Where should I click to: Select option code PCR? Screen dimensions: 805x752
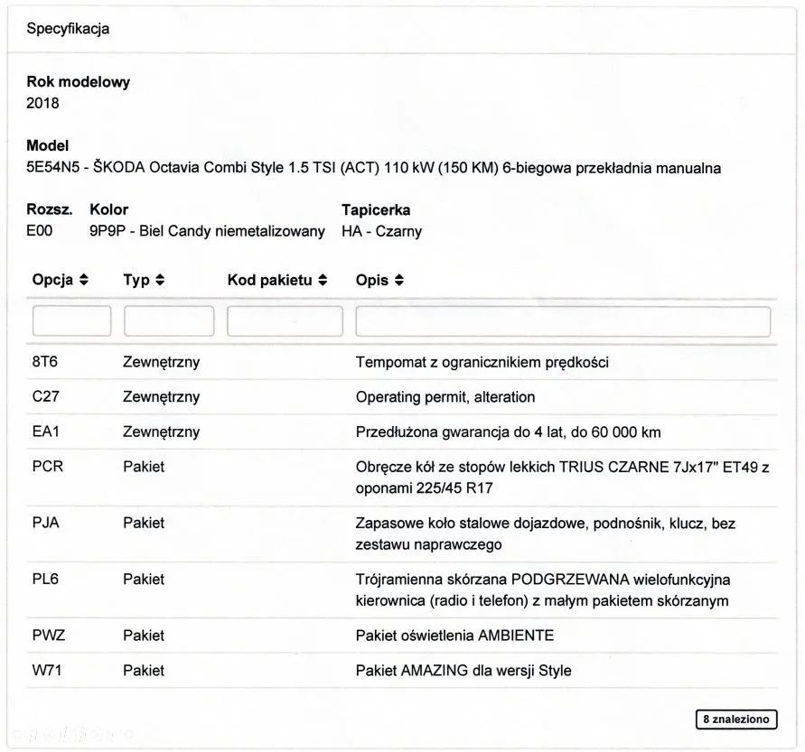[48, 467]
